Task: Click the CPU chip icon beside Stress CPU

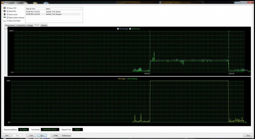Action: point(4,8)
